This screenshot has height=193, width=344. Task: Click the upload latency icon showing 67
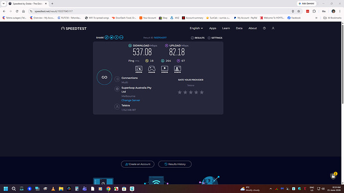pyautogui.click(x=178, y=61)
